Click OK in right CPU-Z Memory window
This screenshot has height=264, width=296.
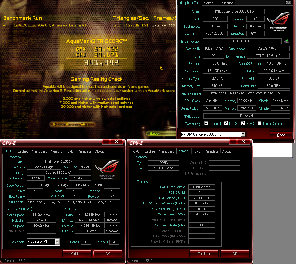click(235, 254)
